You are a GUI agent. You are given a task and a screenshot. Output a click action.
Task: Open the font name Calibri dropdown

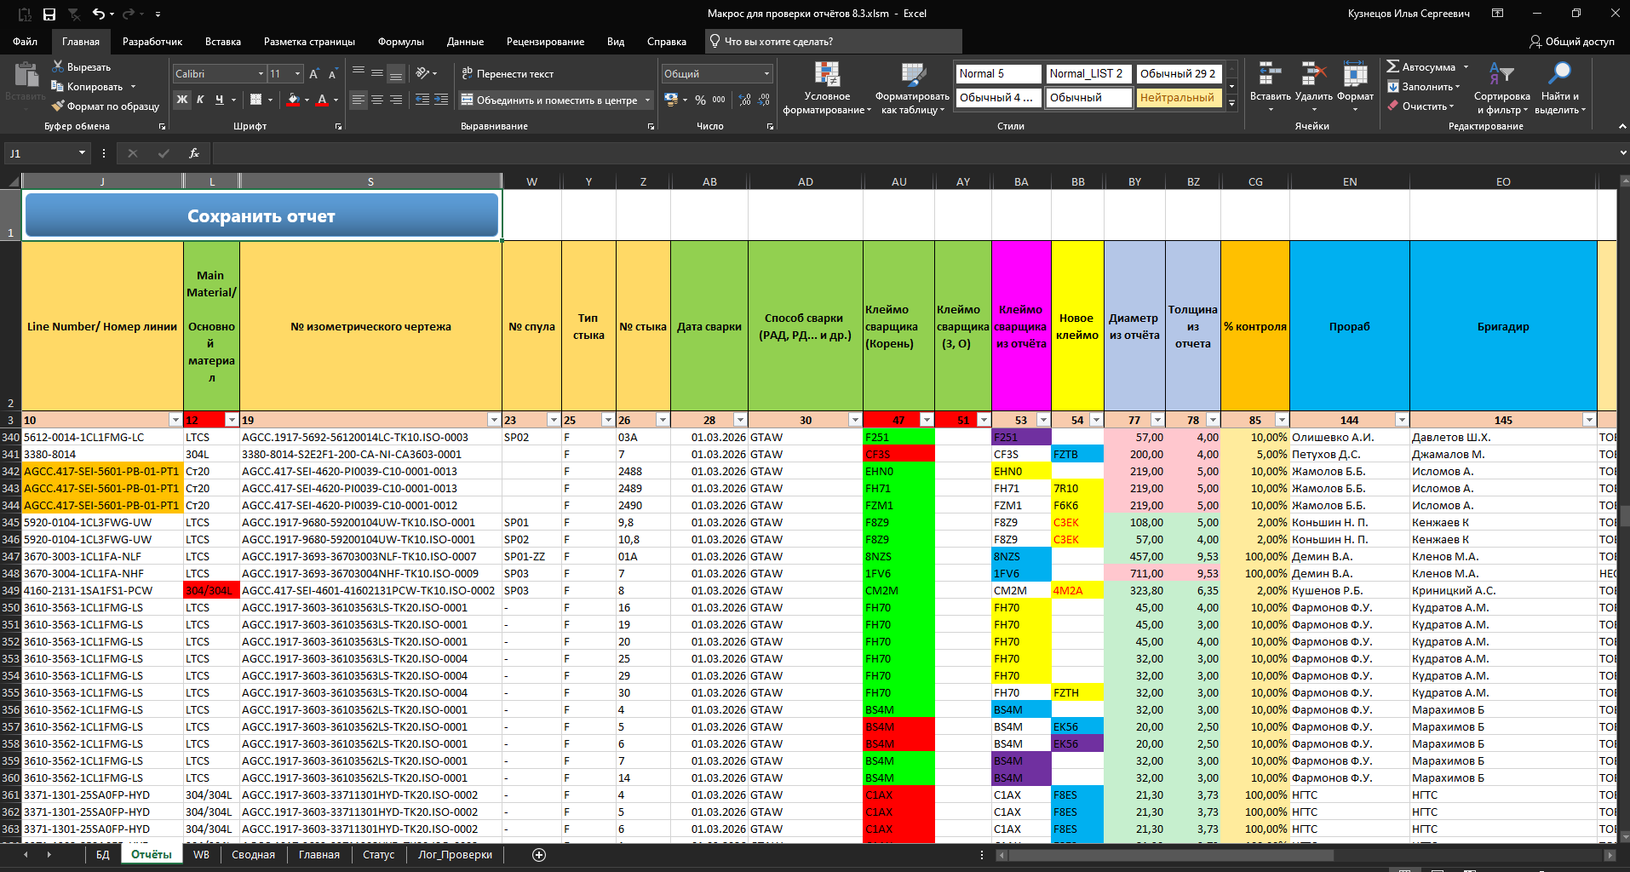[x=261, y=74]
